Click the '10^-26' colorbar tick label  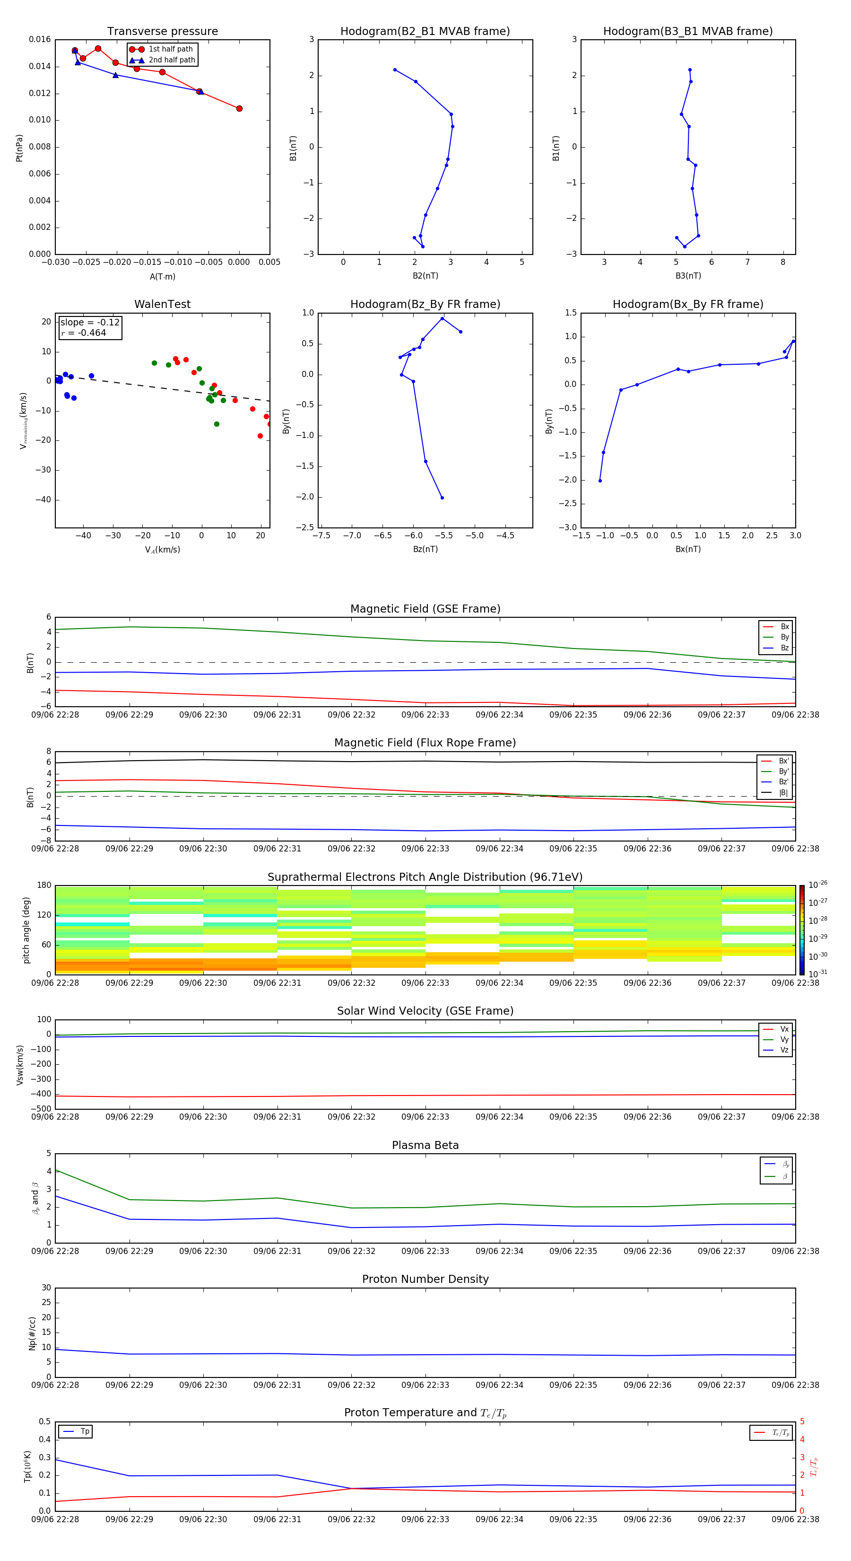818,885
